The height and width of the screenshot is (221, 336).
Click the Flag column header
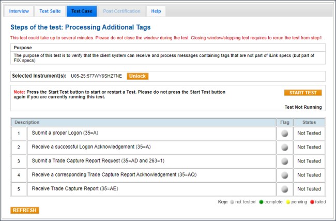pos(284,123)
